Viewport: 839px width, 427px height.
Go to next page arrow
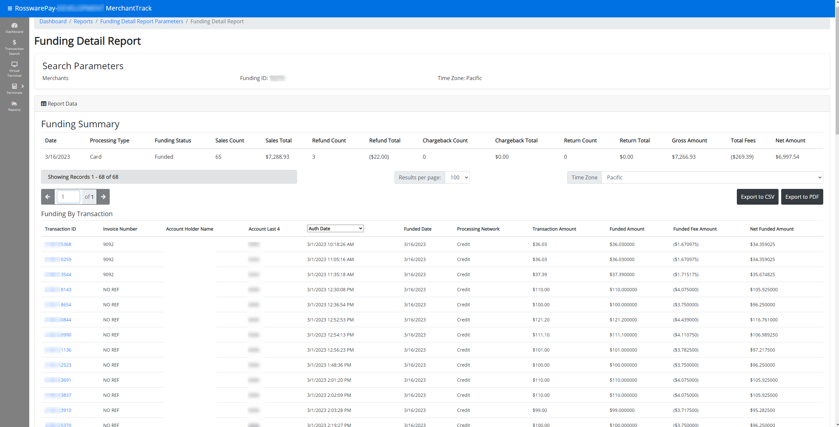103,197
